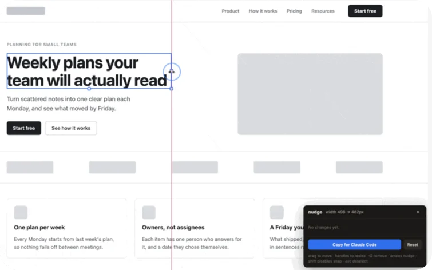Click the Turn scattered notes paragraph
Screen dimensions: 432x270
(x=69, y=104)
